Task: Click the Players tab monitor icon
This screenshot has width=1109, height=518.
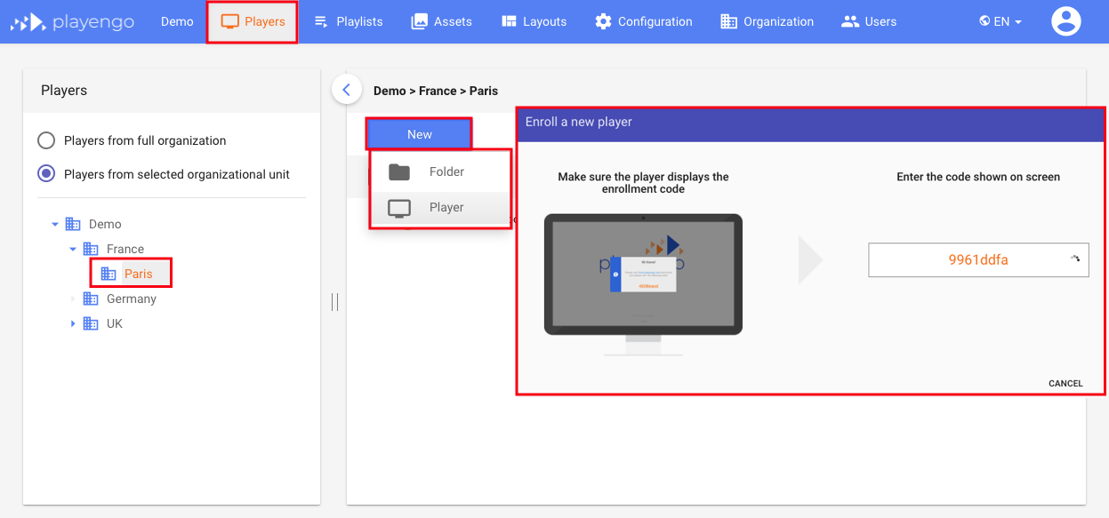Action: point(230,21)
